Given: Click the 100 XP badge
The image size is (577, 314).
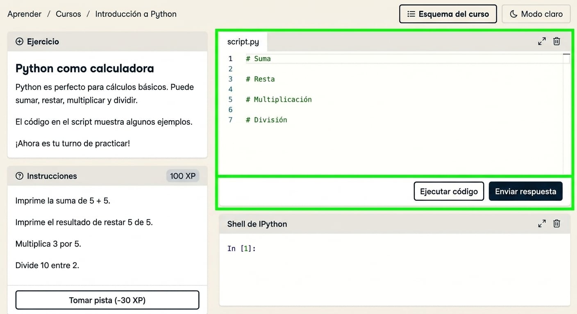Looking at the screenshot, I should tap(183, 176).
